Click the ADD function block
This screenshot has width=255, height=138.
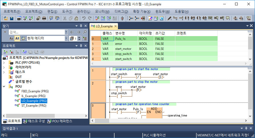tap(154, 113)
